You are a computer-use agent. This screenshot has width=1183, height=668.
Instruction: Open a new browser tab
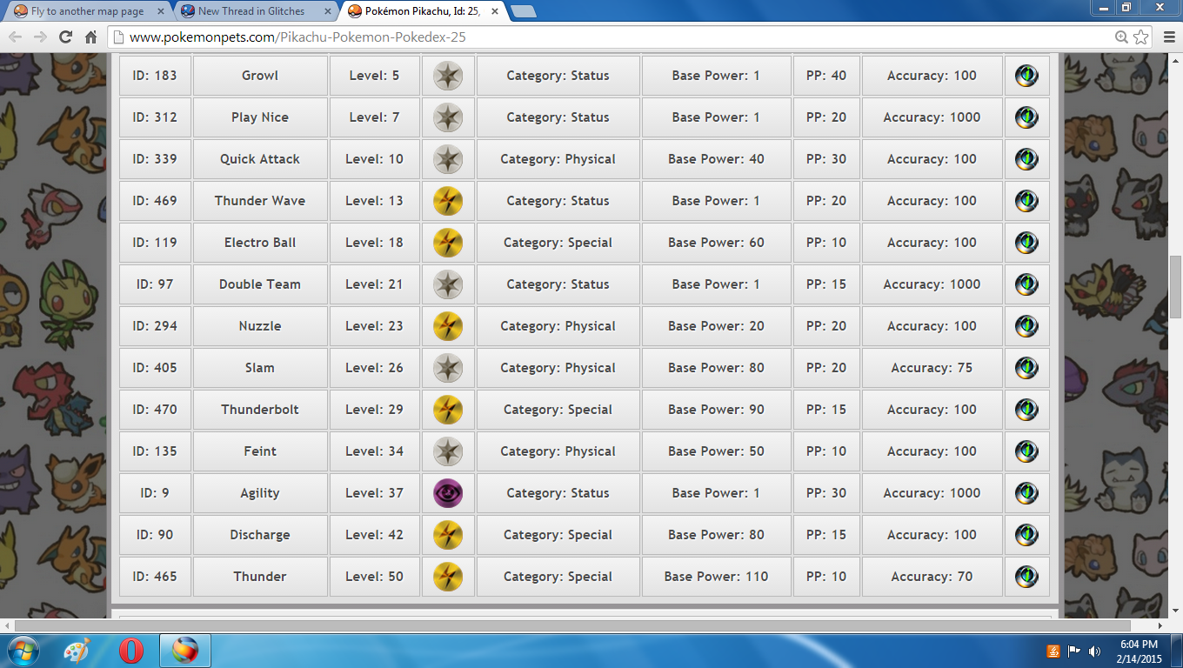[x=524, y=11]
